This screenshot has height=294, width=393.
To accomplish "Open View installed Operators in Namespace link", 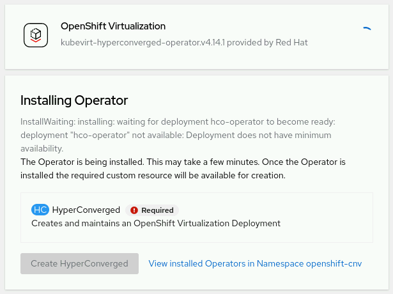I will click(x=255, y=263).
